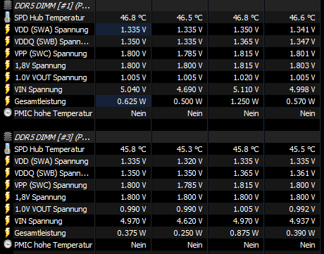Select DIMM #1 SPD Hub Temperatur label

click(49, 18)
